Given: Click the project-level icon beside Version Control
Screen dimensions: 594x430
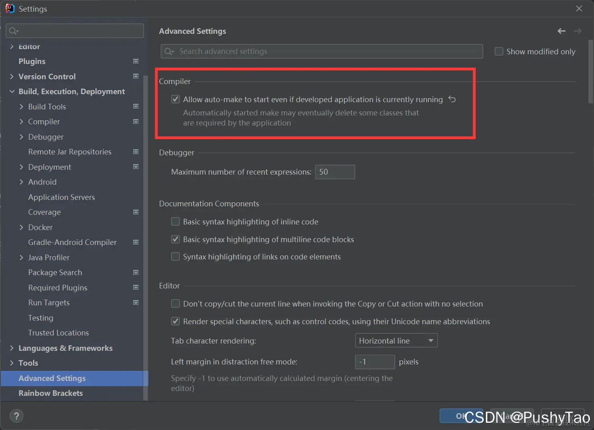Looking at the screenshot, I should [x=136, y=76].
